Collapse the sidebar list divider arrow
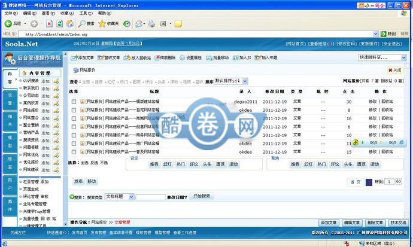Screen dimensions: 413x247 click(x=40, y=177)
